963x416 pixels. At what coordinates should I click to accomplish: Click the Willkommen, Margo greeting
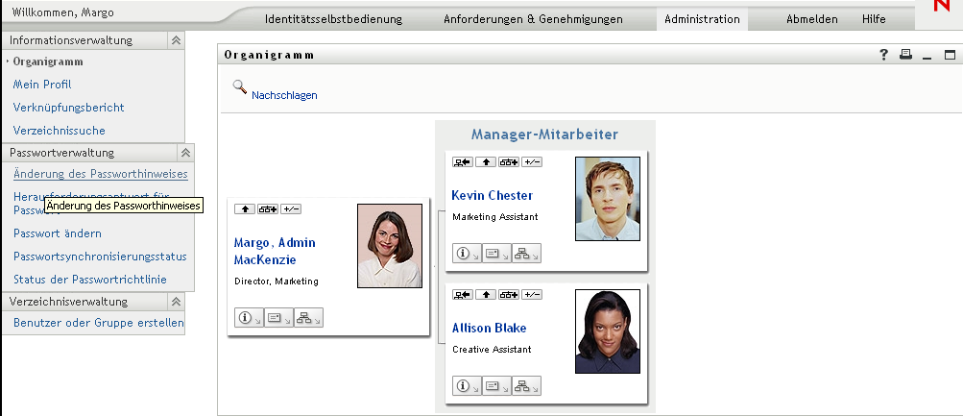[62, 12]
